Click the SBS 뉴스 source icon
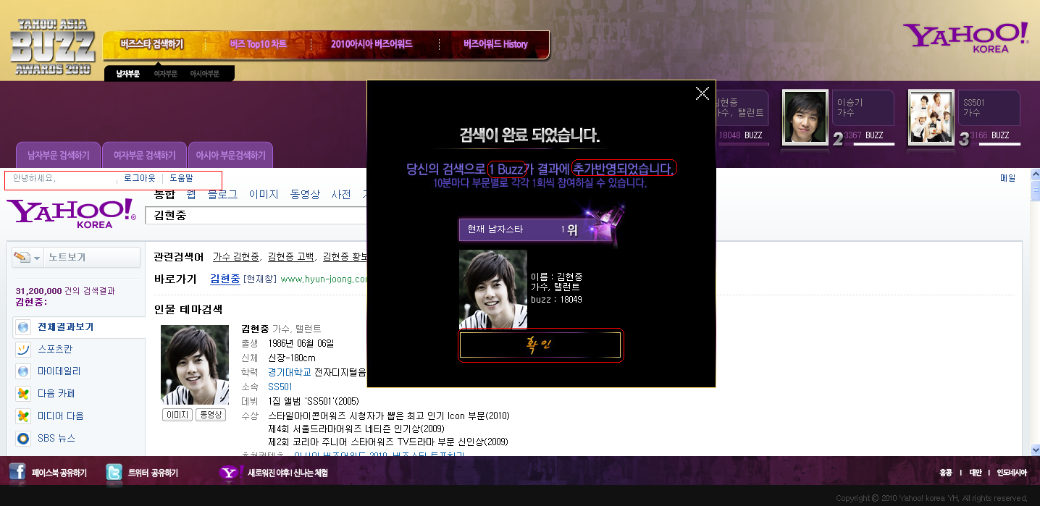 [x=23, y=439]
